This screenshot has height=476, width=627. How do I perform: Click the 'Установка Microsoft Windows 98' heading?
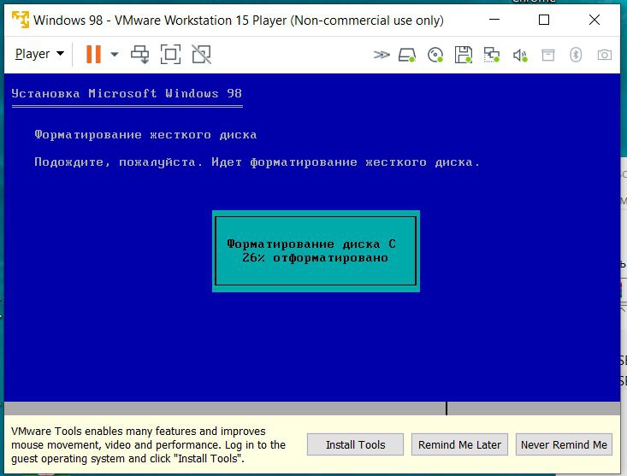click(x=127, y=93)
